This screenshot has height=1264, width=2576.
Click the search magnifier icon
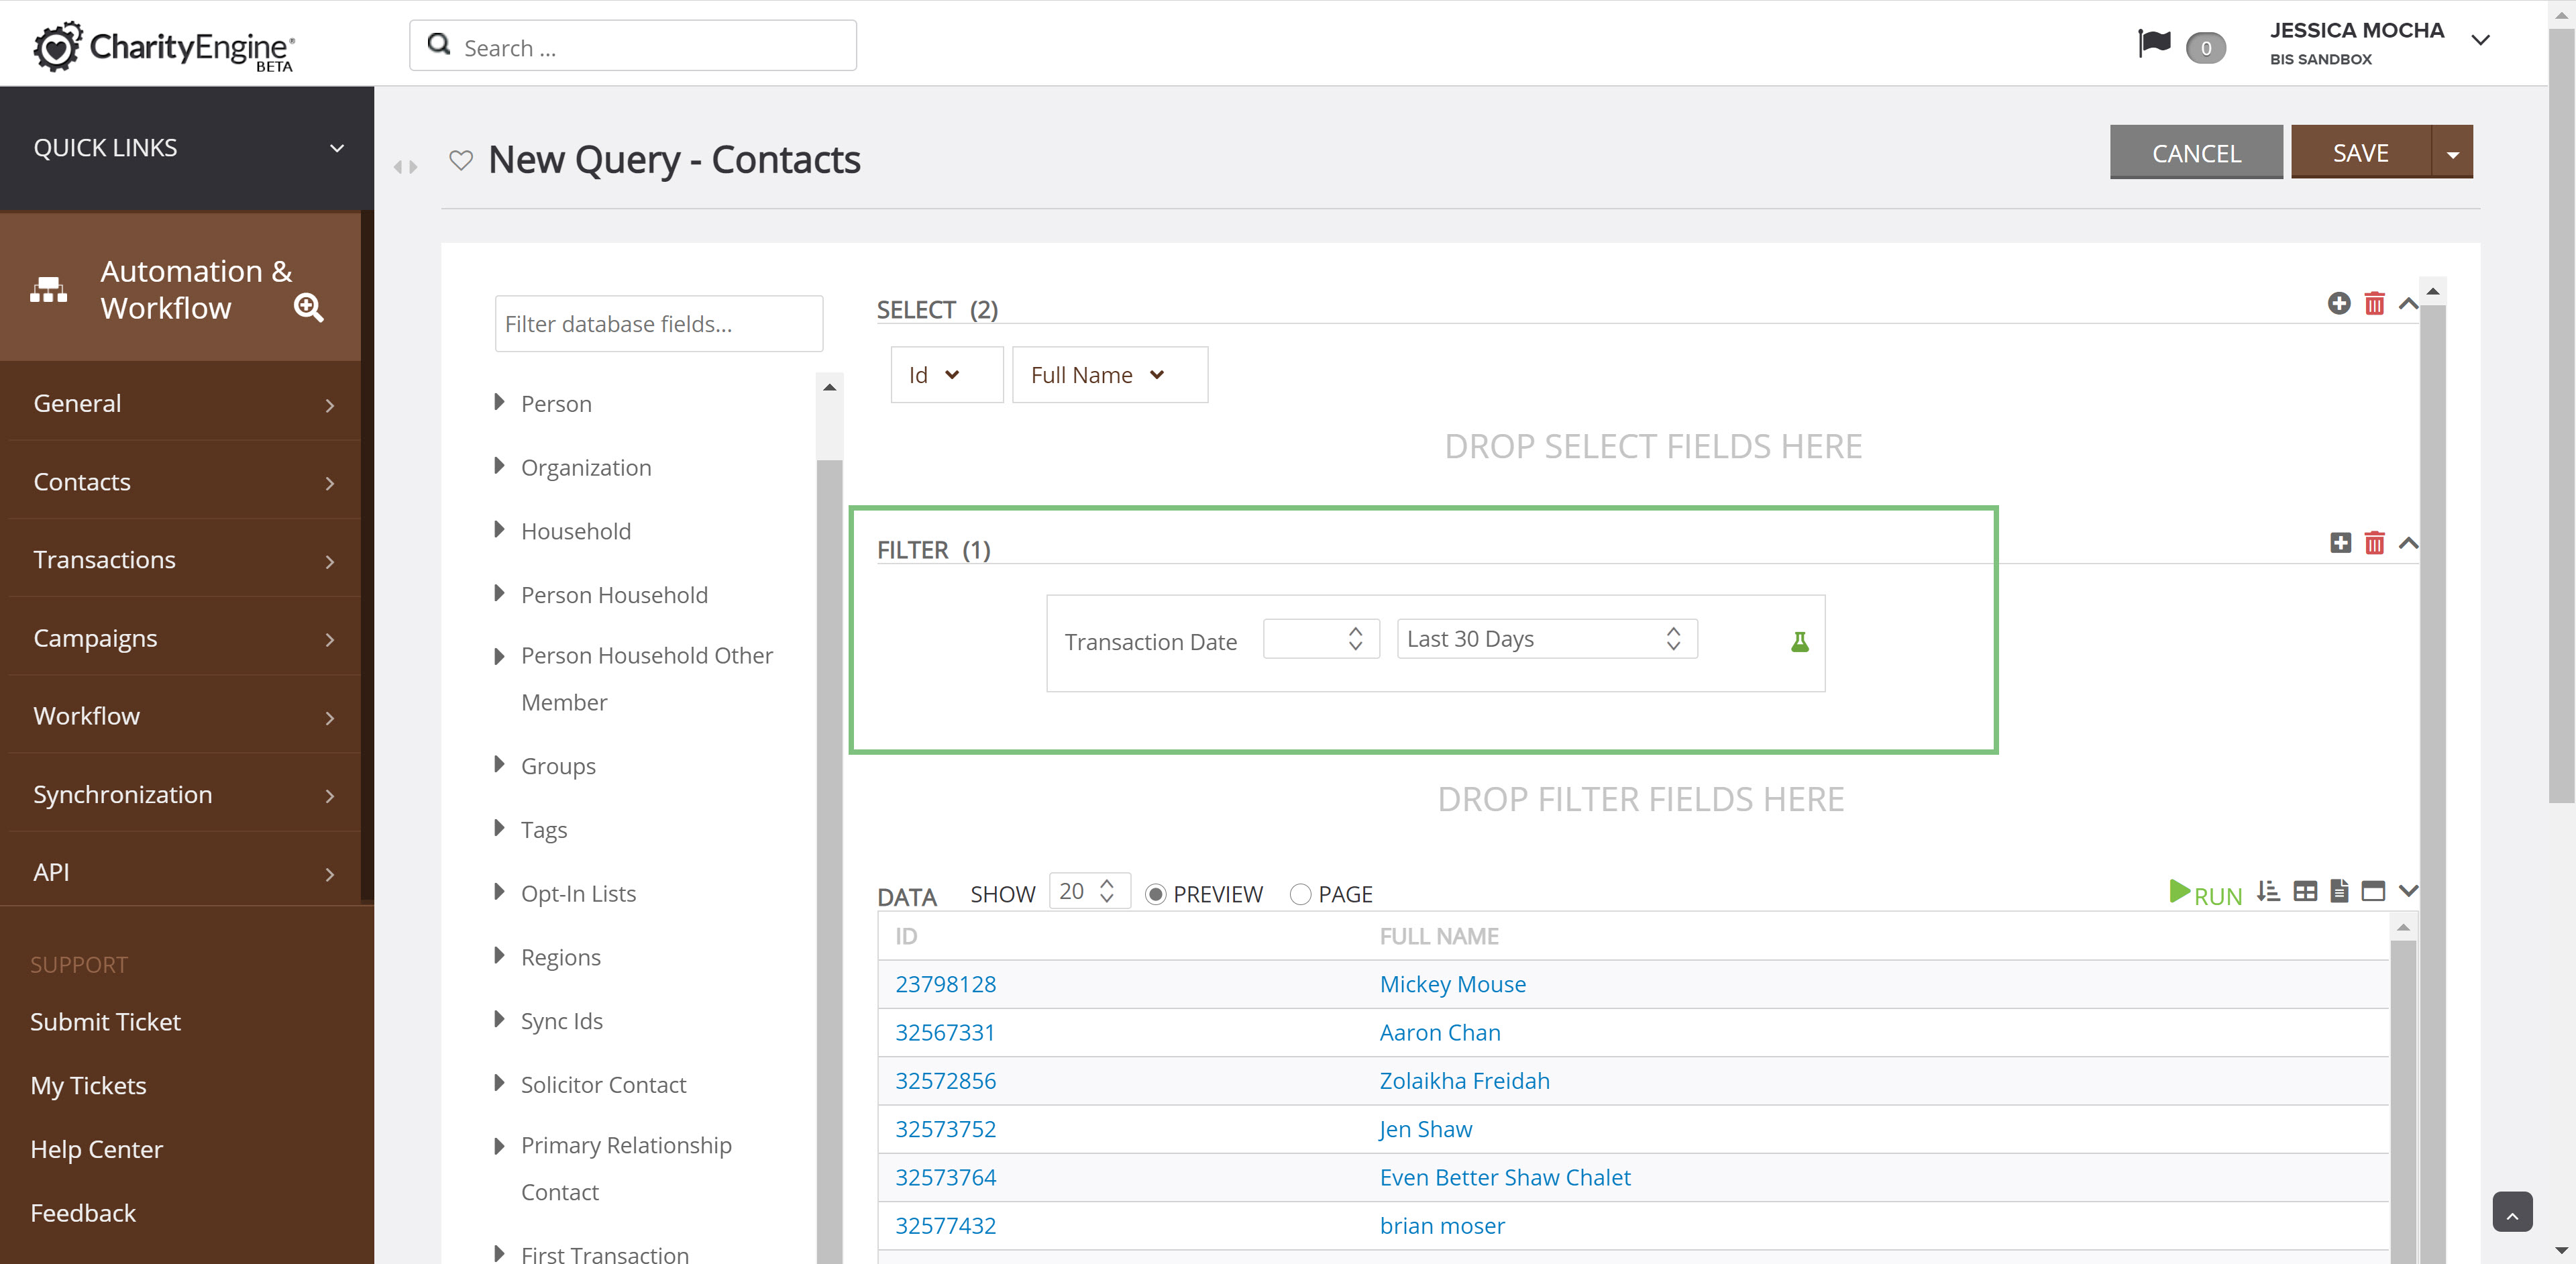(438, 45)
